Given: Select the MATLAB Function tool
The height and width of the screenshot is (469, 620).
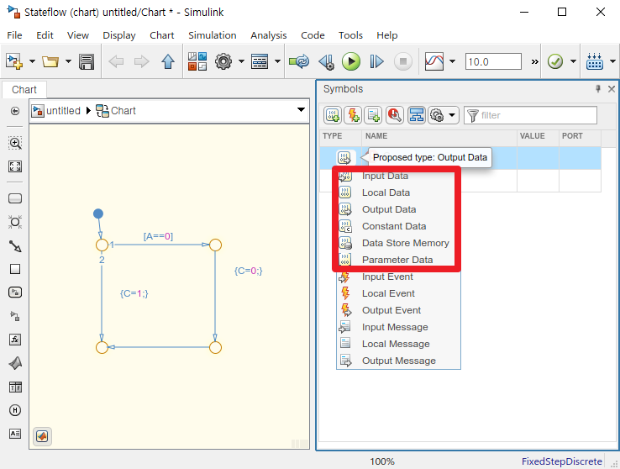Looking at the screenshot, I should click(x=15, y=363).
